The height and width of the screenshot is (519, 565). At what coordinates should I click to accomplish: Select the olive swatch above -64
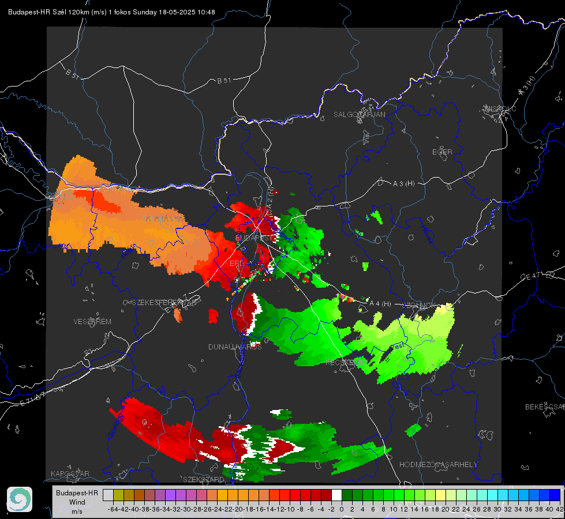(x=118, y=495)
